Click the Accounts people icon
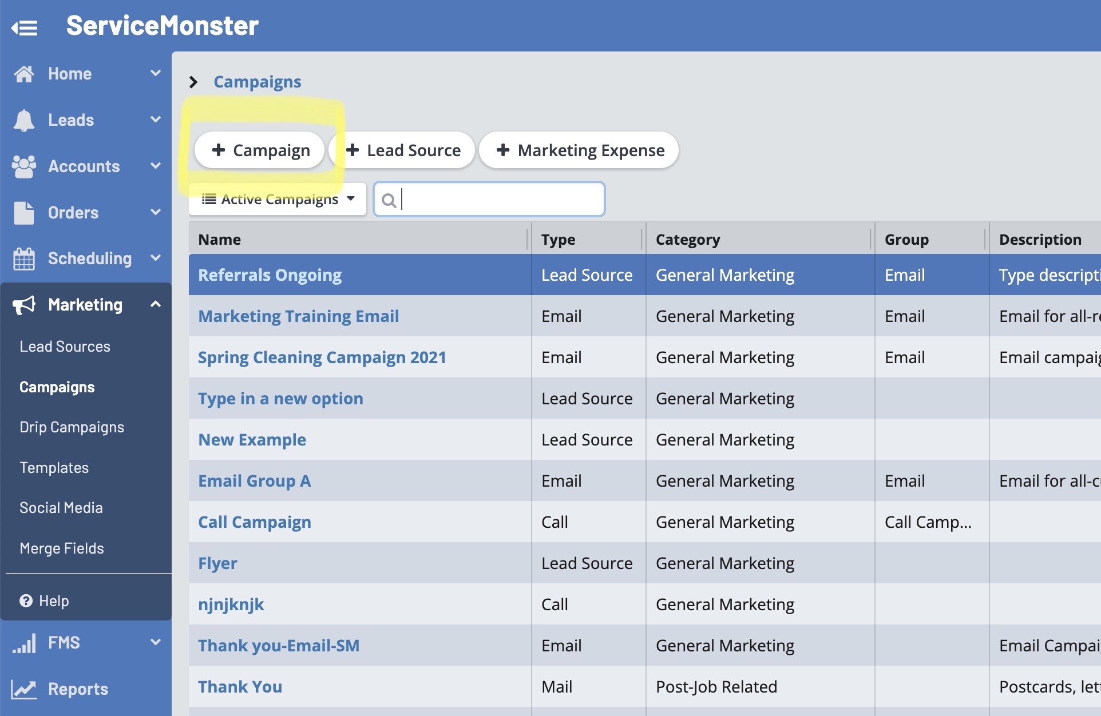 pos(24,166)
